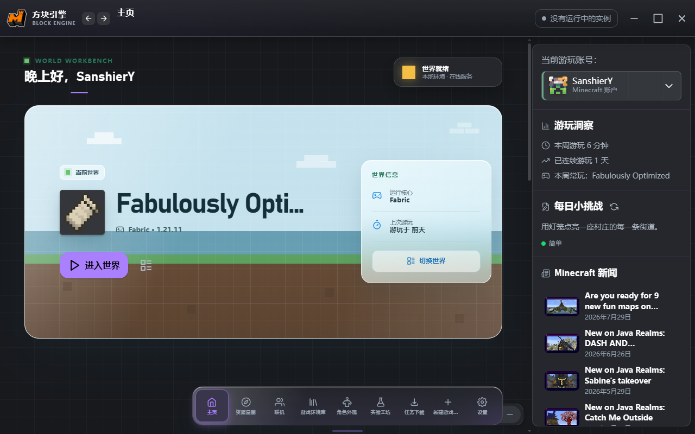Open the 主页 home tab in the dock

[212, 406]
